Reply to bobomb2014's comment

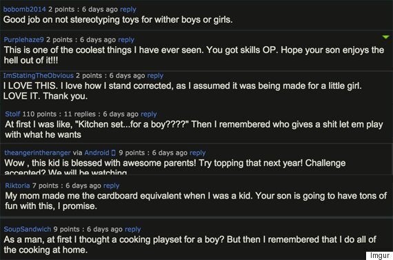[128, 9]
